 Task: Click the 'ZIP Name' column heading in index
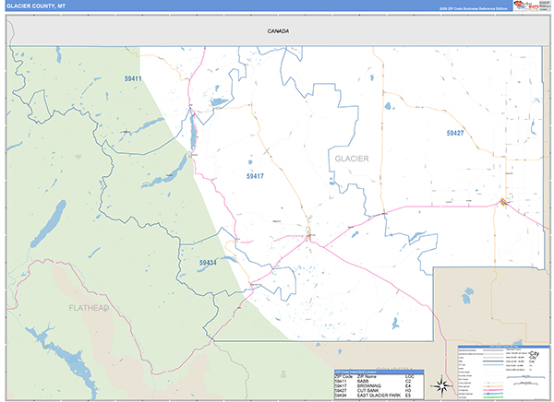(x=367, y=376)
